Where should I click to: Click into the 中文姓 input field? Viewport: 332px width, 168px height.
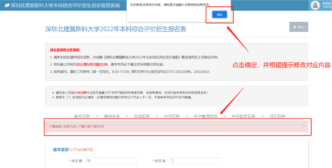[x=111, y=161]
